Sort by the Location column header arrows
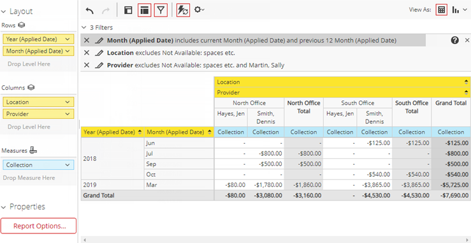 [x=466, y=82]
